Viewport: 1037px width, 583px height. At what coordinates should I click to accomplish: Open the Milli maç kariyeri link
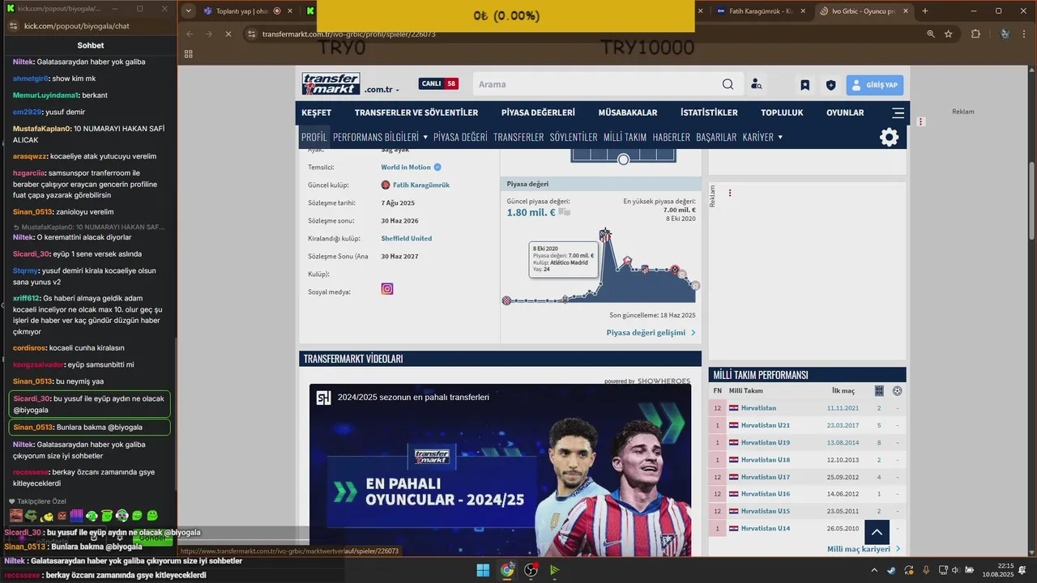coord(864,549)
